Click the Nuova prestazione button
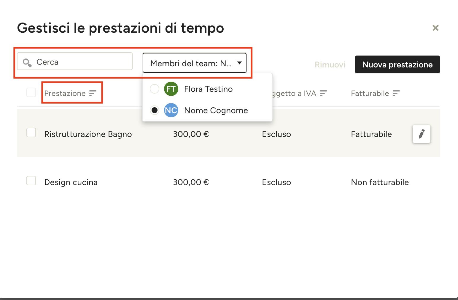Screen dimensions: 458x300 click(x=397, y=64)
